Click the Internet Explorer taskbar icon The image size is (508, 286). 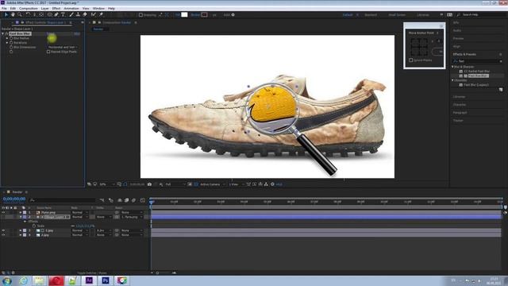pos(23,280)
